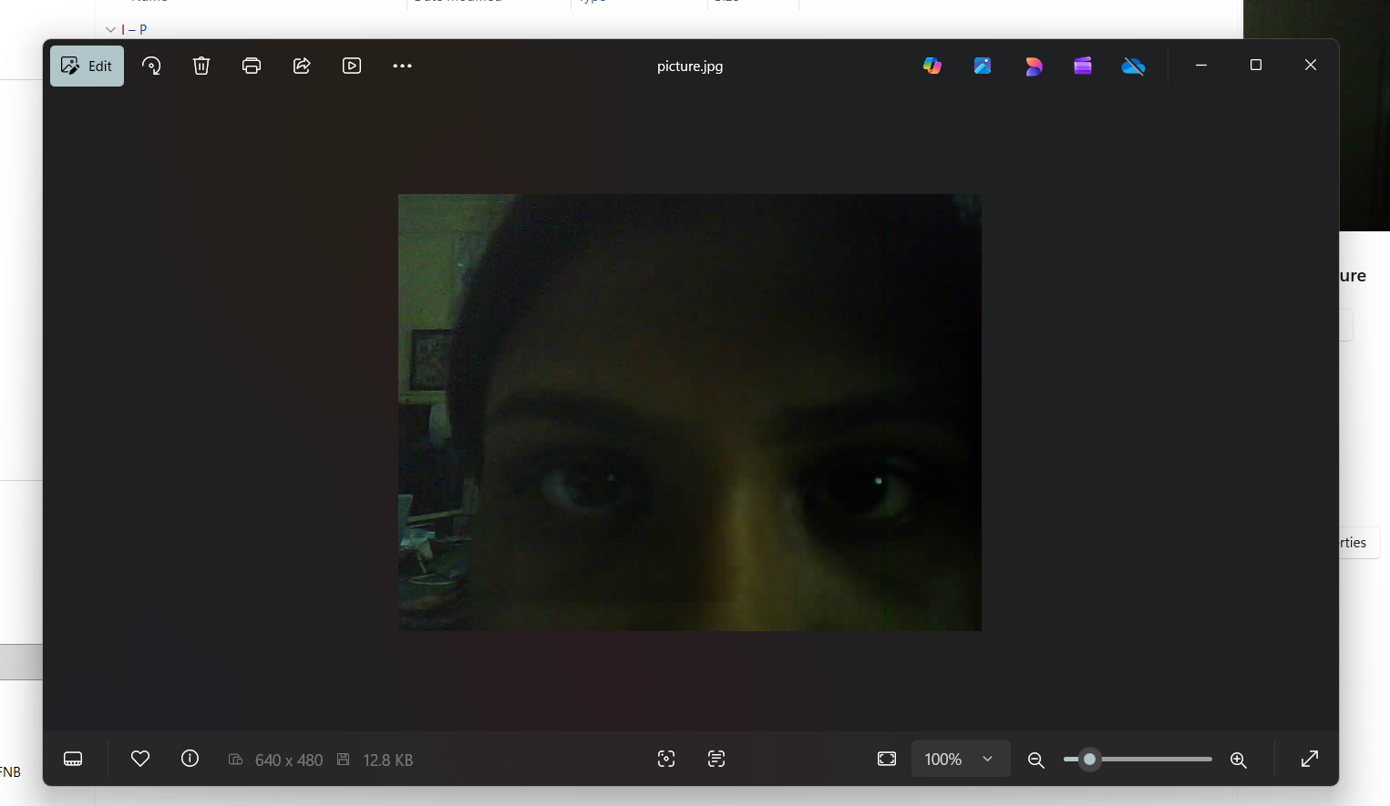1390x806 pixels.
Task: Open the See more menu
Action: point(402,65)
